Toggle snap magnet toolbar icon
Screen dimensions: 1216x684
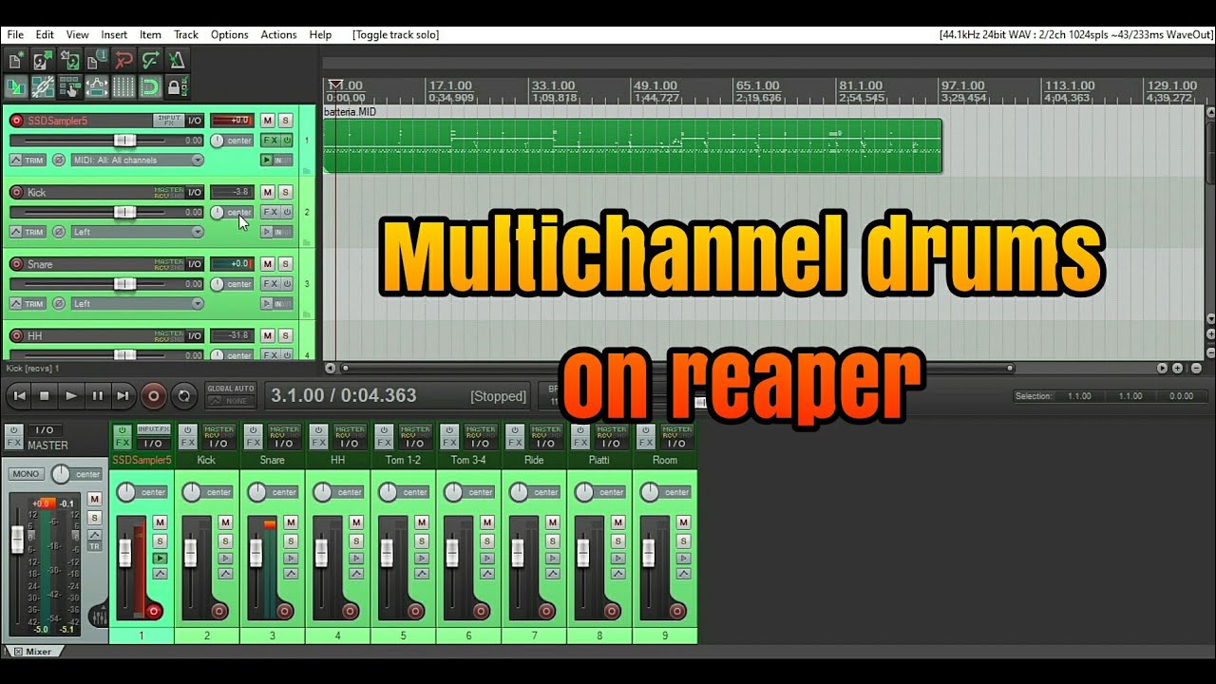click(150, 87)
